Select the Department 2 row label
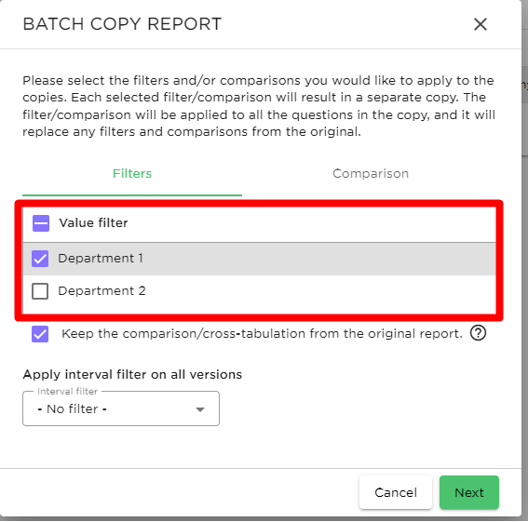 [102, 291]
